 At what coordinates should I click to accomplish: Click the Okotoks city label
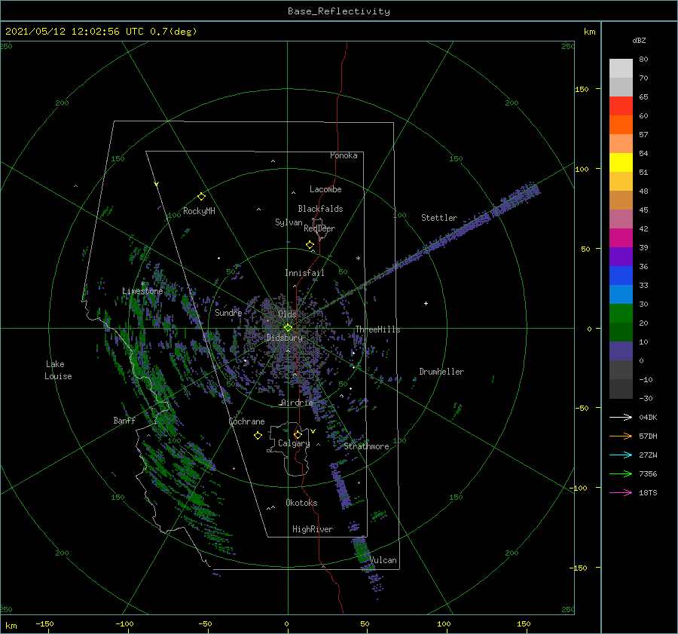coord(301,503)
